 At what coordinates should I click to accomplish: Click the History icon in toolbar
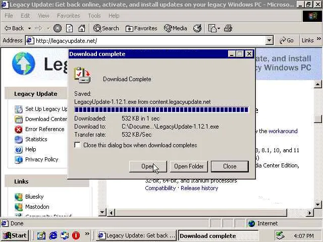pyautogui.click(x=197, y=28)
